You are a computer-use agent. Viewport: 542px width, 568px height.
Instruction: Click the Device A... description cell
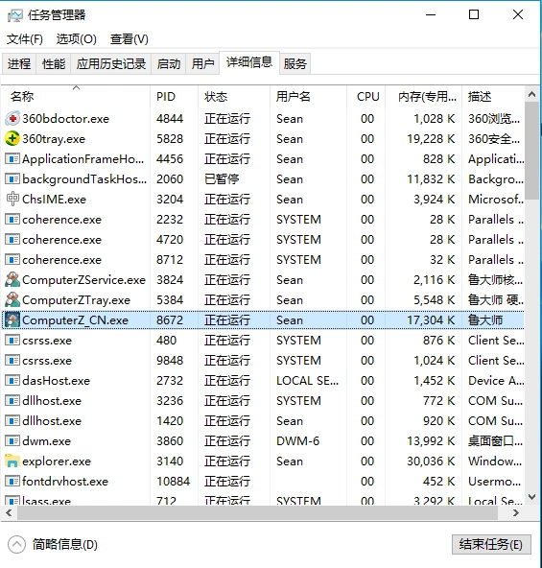point(496,381)
